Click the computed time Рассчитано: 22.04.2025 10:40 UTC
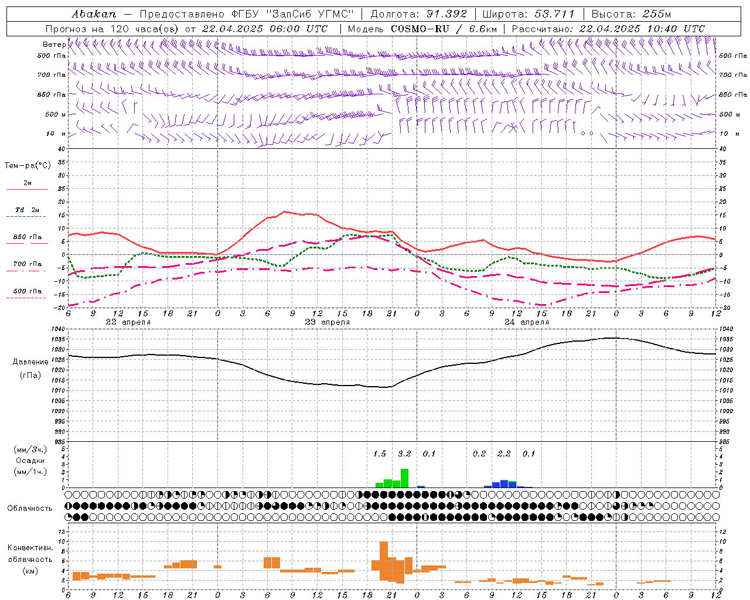 pyautogui.click(x=608, y=29)
